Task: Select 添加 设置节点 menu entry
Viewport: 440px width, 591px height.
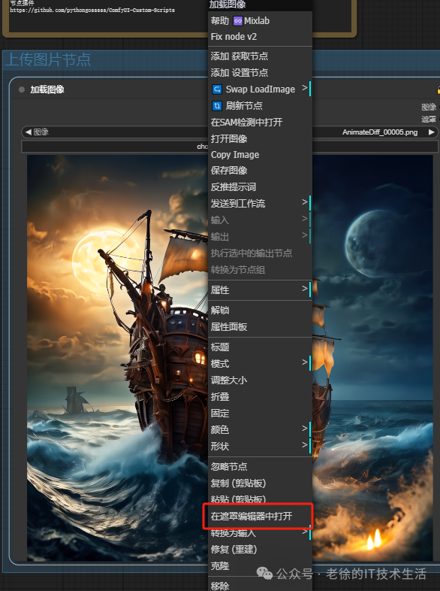Action: pyautogui.click(x=260, y=73)
